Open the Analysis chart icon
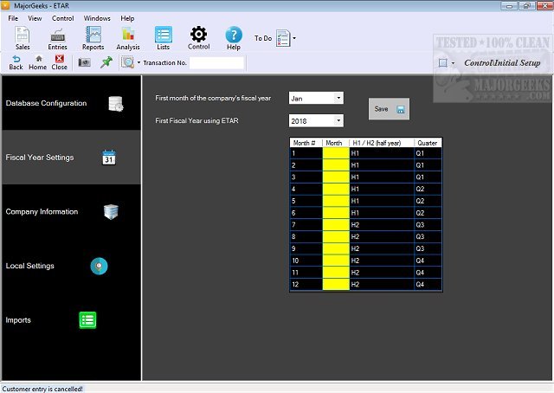Viewport: 554px width, 393px height. pos(128,38)
